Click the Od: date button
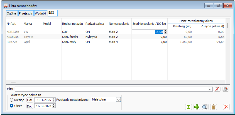Image resolution: width=235 pixels, height=115 pixels. click(30, 100)
